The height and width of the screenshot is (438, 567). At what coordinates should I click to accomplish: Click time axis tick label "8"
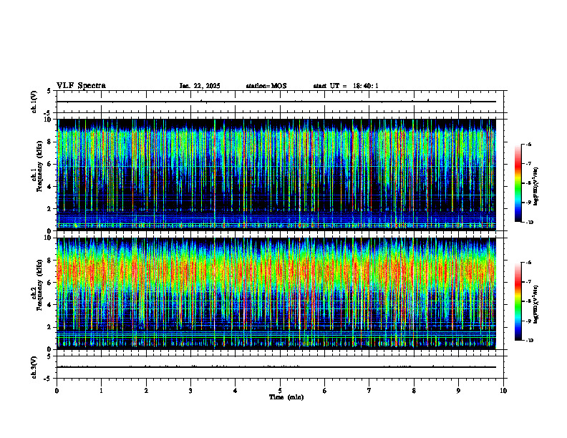tap(414, 391)
